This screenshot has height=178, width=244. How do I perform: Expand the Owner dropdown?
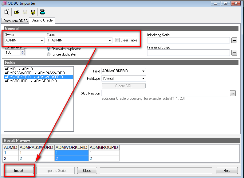(x=42, y=41)
